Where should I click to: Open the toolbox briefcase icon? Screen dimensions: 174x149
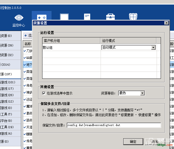point(110,17)
